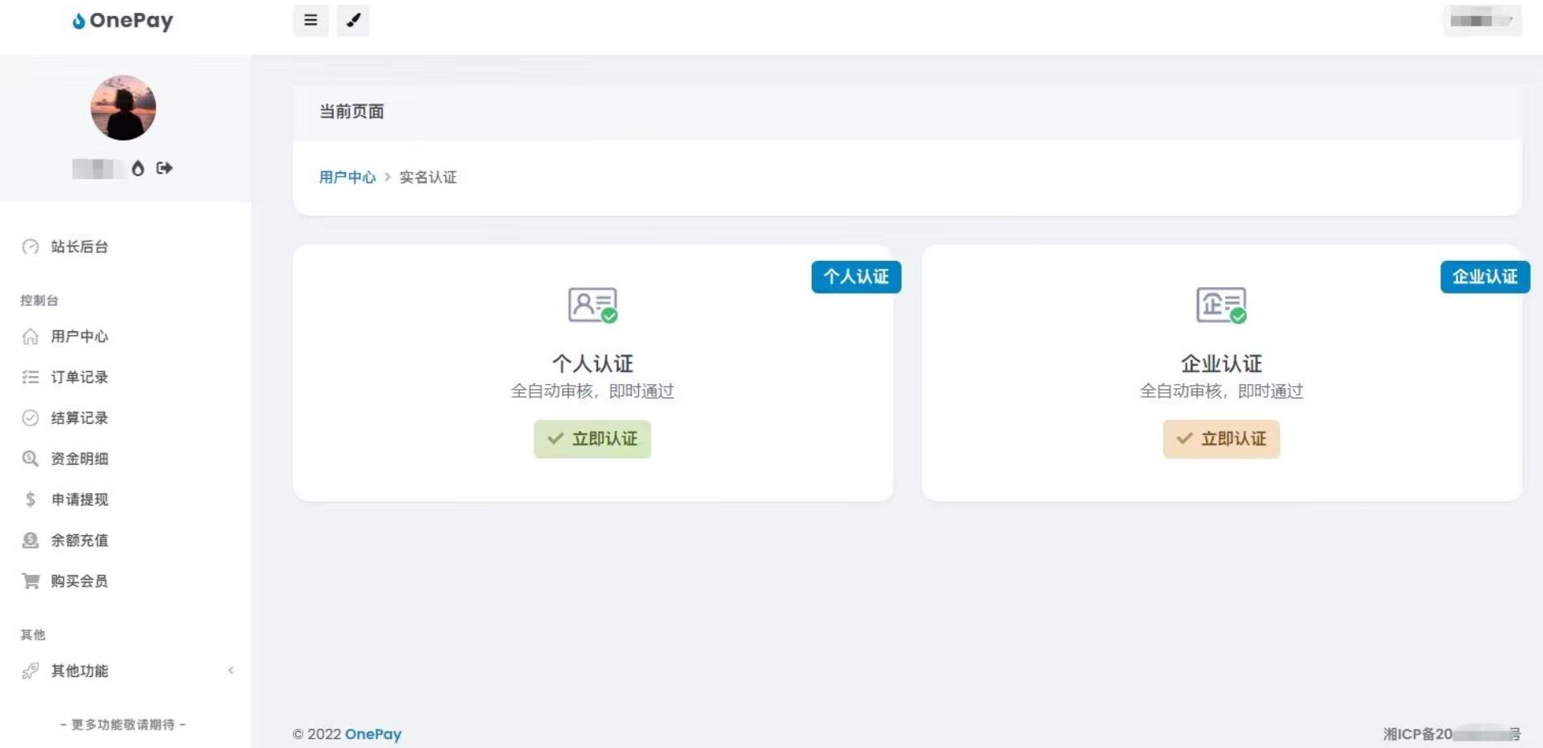Start enterprise verification with orange 立即认证 button
Screen dimensions: 1543x748
click(x=1221, y=439)
